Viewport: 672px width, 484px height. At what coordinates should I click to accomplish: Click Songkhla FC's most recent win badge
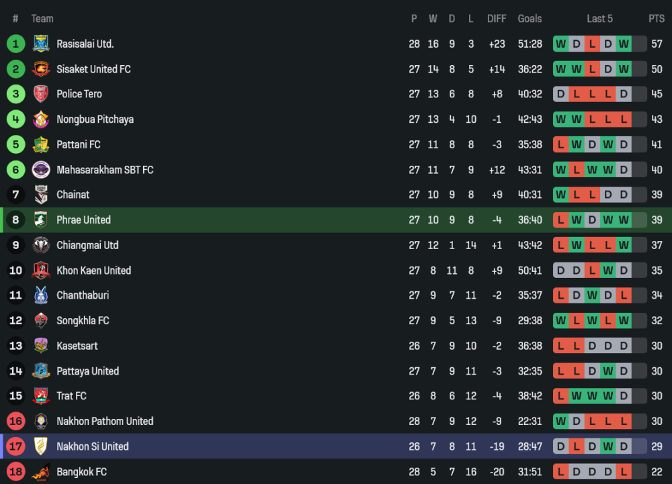[x=624, y=321]
